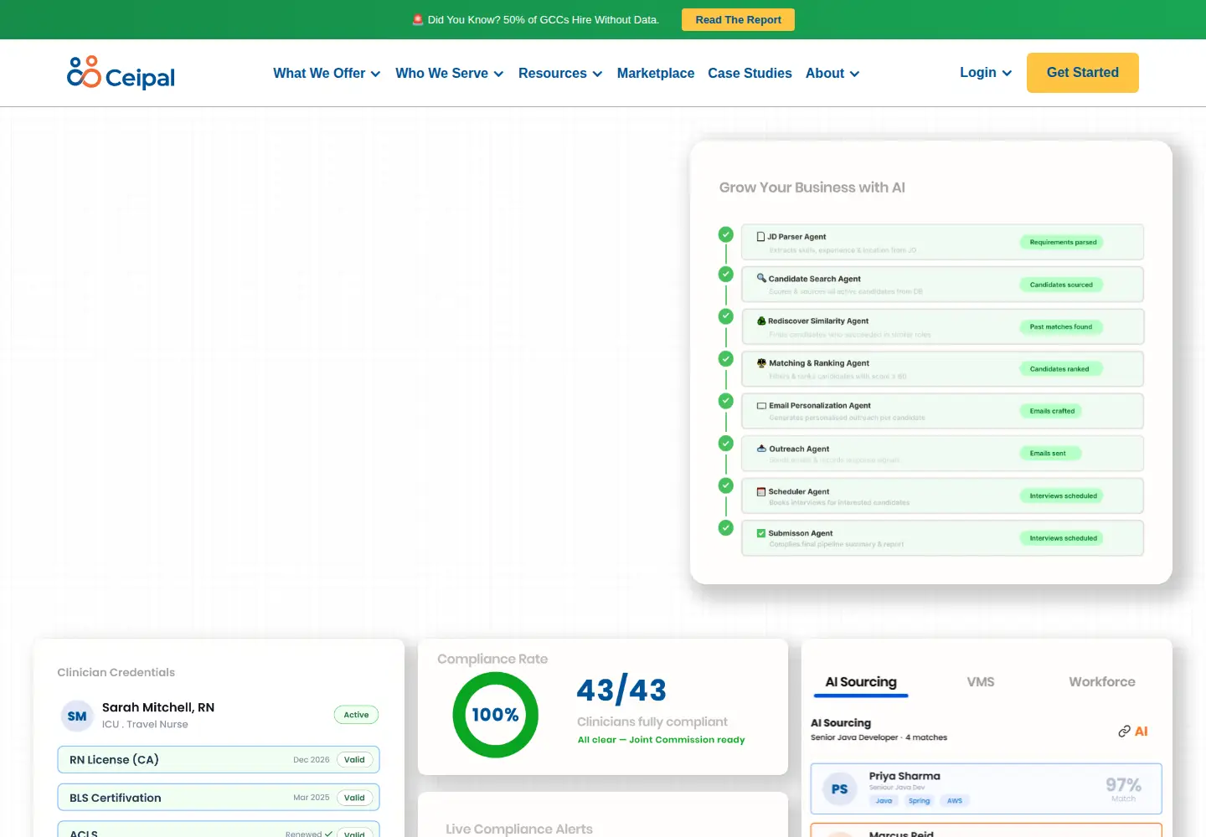
Task: Click green check circle beside Rediscover Similarity Agent
Action: point(726,316)
